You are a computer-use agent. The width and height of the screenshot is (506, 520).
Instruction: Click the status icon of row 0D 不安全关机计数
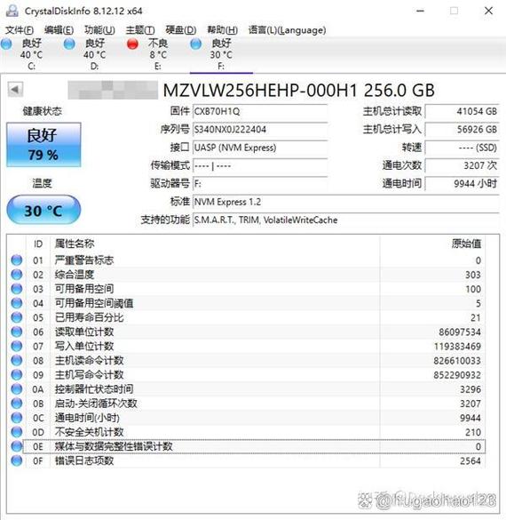pos(17,432)
